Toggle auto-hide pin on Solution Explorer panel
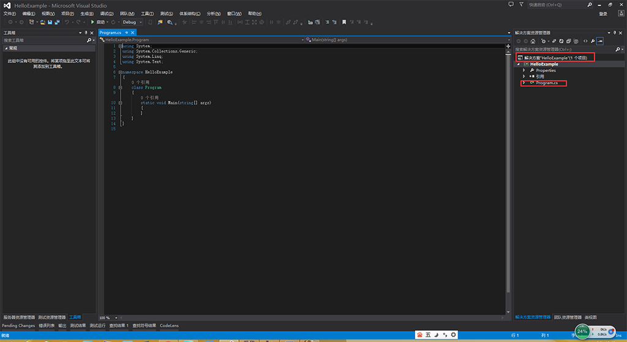The image size is (627, 342). (x=615, y=33)
